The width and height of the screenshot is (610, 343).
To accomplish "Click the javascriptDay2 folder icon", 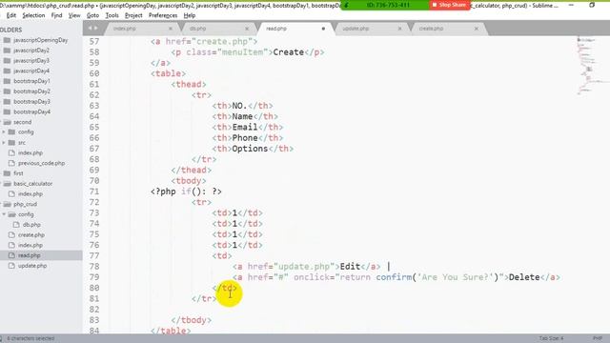I will point(7,50).
